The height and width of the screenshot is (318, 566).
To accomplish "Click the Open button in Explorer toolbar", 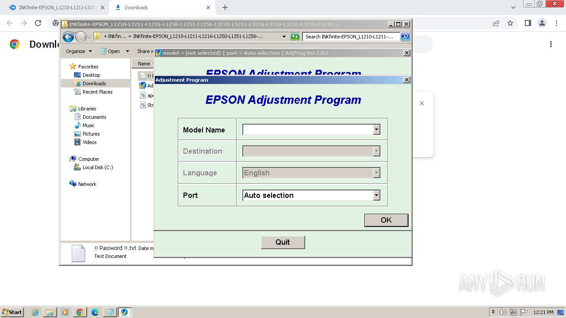I will (111, 51).
